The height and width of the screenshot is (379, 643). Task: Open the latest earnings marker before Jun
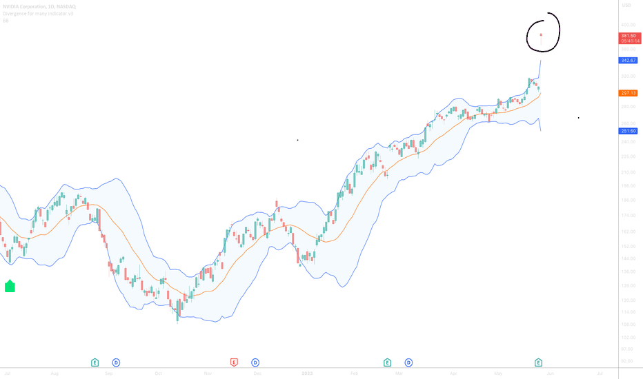coord(538,362)
